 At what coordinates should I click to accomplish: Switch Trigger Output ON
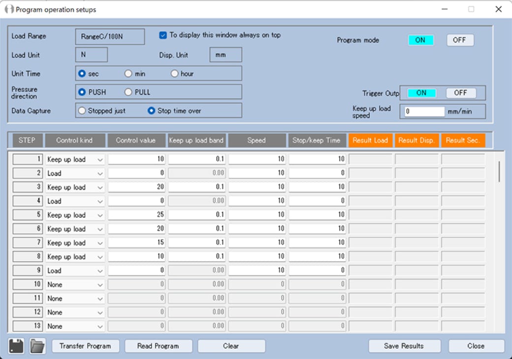tap(421, 93)
